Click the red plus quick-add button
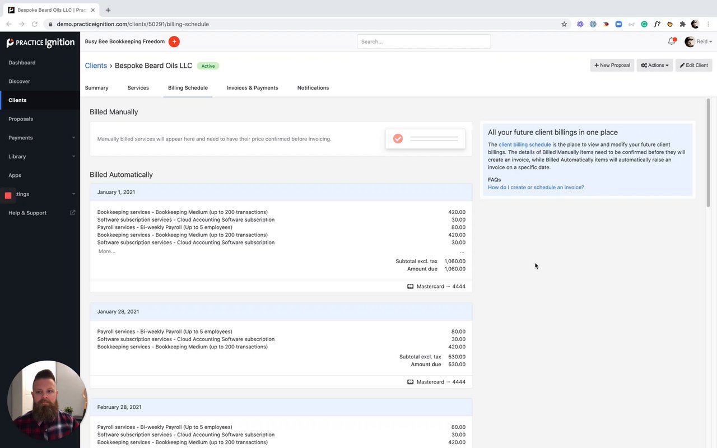Screen dimensions: 717x448 174,41
